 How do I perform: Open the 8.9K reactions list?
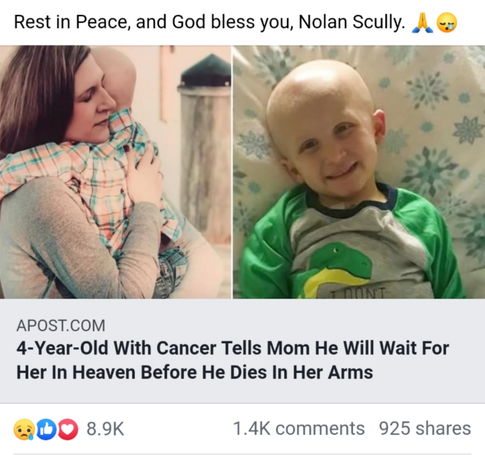[105, 429]
